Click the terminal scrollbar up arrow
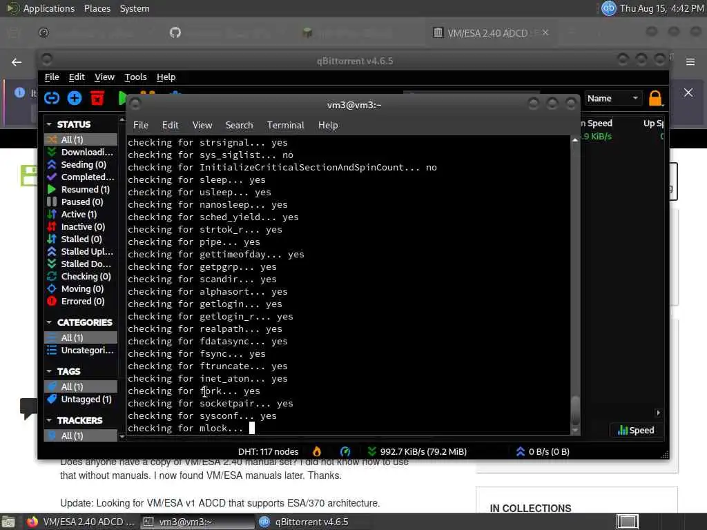 click(x=575, y=140)
